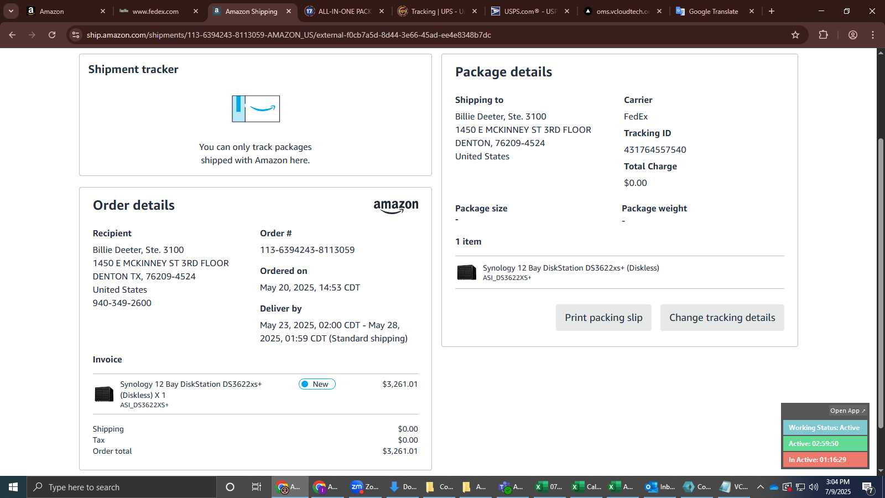
Task: Open the OneDrive cloud tray icon
Action: click(x=774, y=487)
